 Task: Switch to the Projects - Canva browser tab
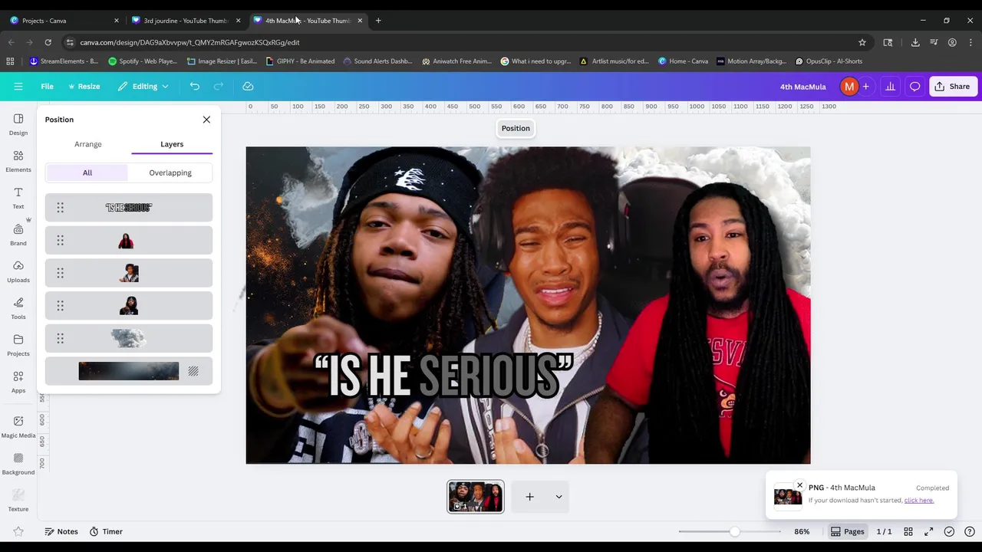[64, 21]
